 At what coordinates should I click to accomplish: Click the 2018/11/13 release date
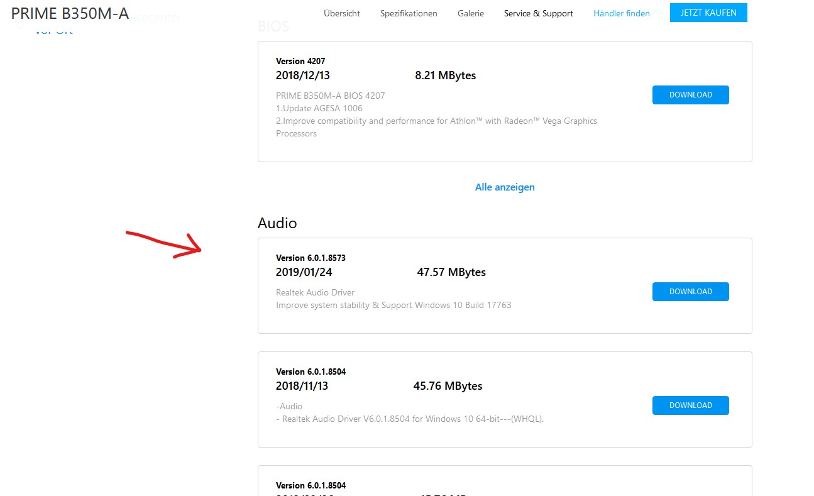[302, 386]
